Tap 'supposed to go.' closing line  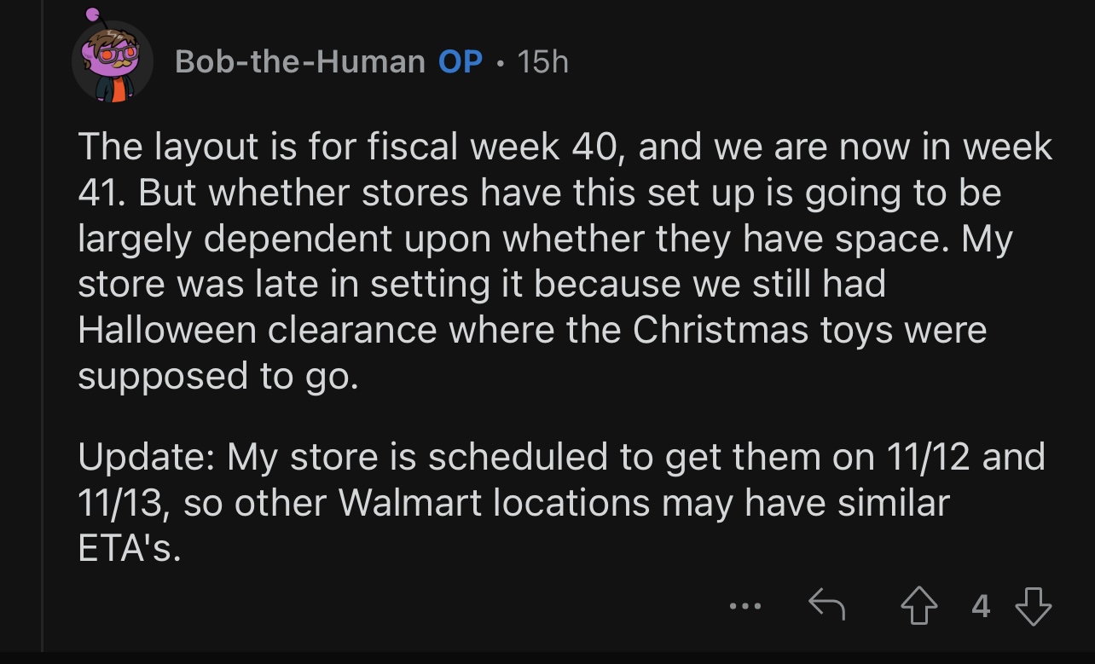coord(217,376)
